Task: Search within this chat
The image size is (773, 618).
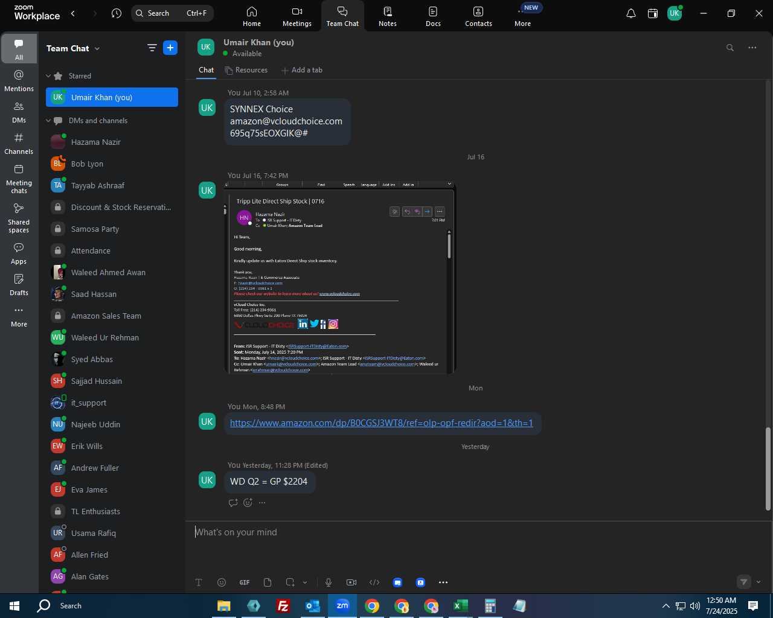Action: tap(730, 48)
